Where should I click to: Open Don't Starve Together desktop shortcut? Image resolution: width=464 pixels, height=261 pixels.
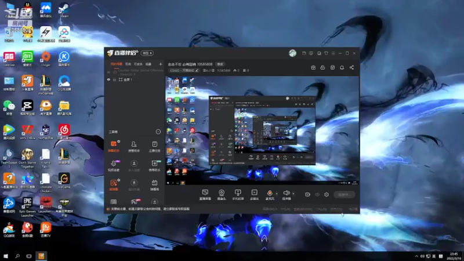(x=27, y=158)
